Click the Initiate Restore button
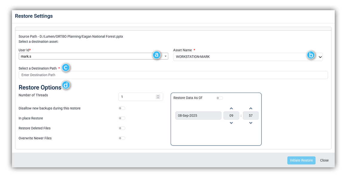Viewport: 350px width, 179px height. click(x=301, y=160)
